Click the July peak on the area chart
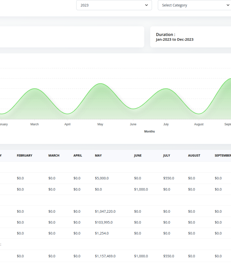 (166, 89)
